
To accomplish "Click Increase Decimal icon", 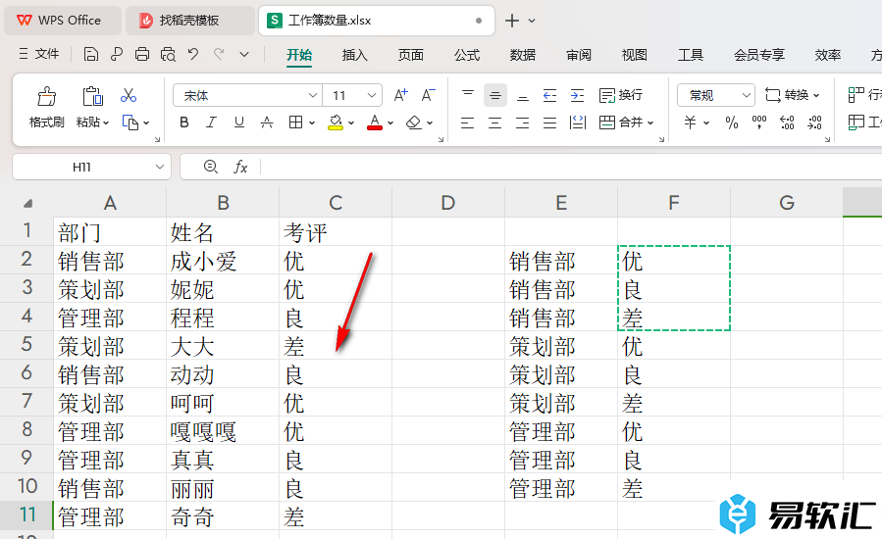I will click(x=787, y=122).
